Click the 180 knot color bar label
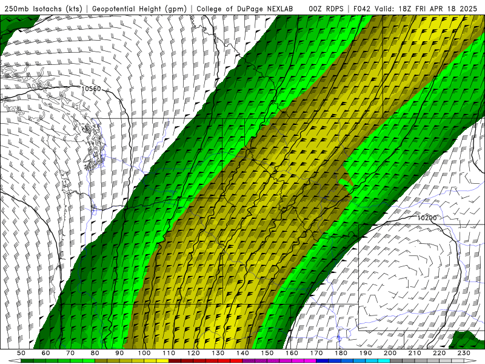 tap(341, 353)
